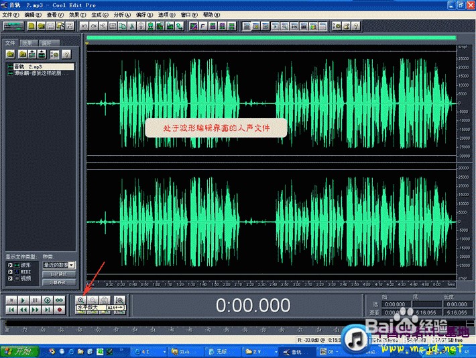This screenshot has width=476, height=358.
Task: Click help icon in the file panel
Action: [x=66, y=54]
